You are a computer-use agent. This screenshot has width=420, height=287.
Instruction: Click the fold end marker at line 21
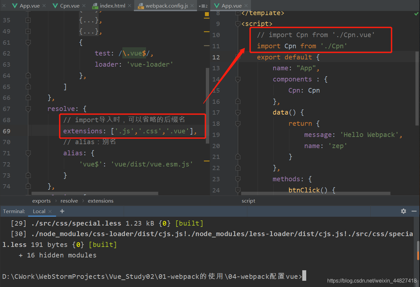click(238, 157)
